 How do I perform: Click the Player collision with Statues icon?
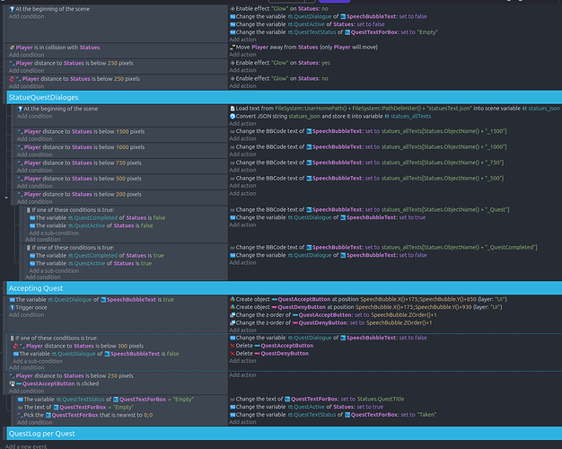[12, 47]
